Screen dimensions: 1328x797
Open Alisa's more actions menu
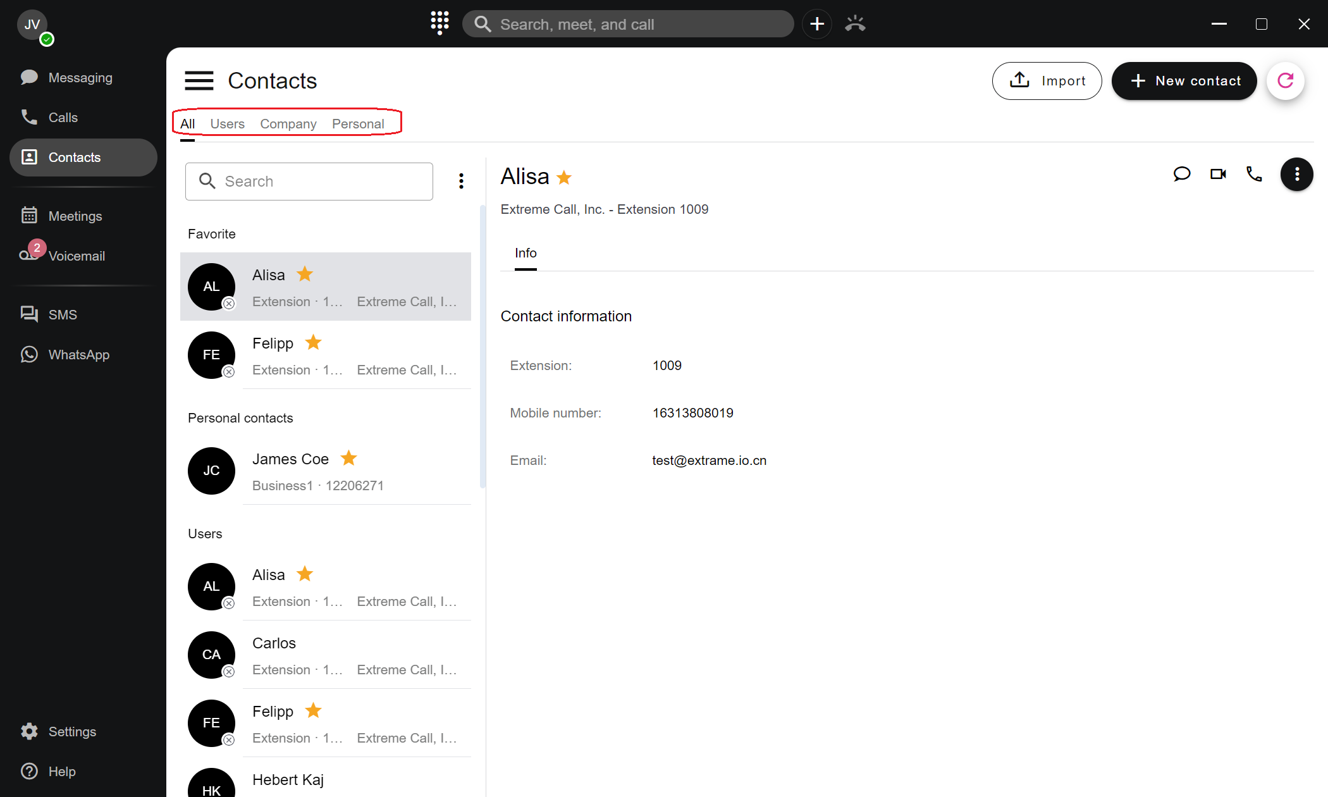pos(1296,174)
